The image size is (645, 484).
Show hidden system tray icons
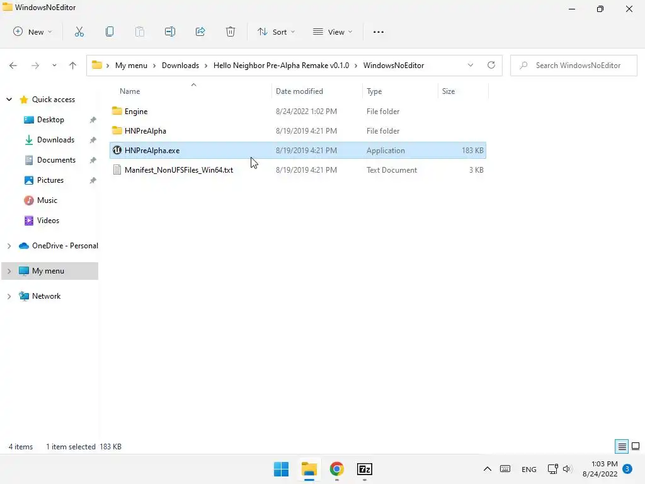pos(487,469)
